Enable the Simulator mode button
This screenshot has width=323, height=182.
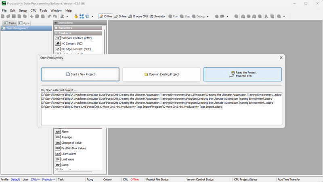157,17
